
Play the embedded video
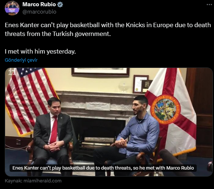point(109,122)
